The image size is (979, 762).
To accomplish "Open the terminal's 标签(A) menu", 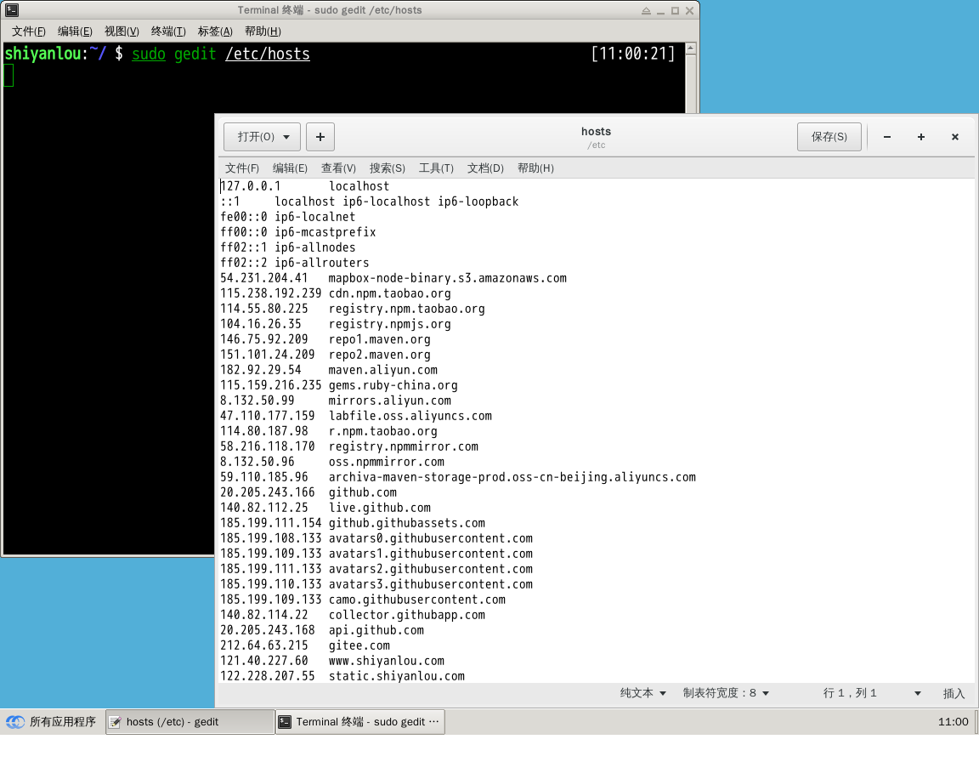I will point(215,31).
